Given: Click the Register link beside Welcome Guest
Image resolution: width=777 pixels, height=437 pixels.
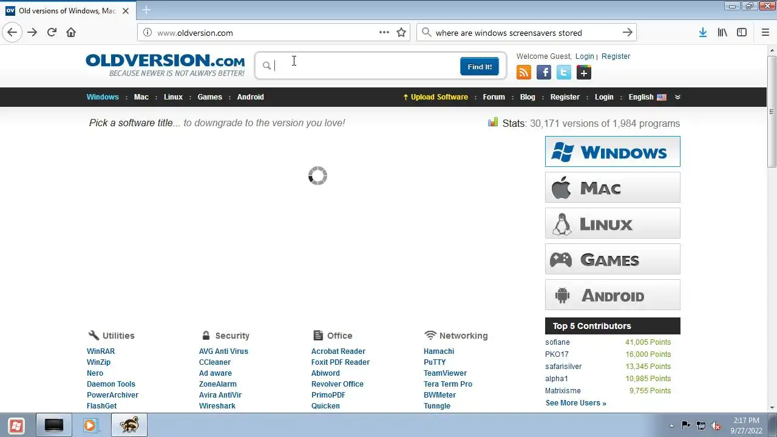Looking at the screenshot, I should tap(616, 56).
